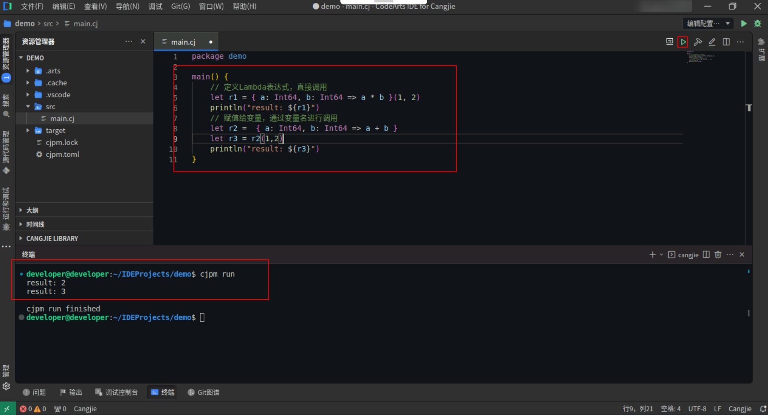Change the UTF-8 encoding in the status bar
The width and height of the screenshot is (768, 415).
click(x=697, y=409)
